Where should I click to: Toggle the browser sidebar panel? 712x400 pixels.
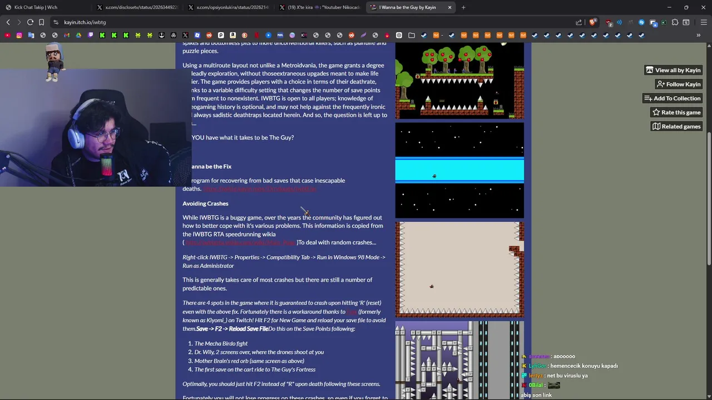[x=686, y=22]
